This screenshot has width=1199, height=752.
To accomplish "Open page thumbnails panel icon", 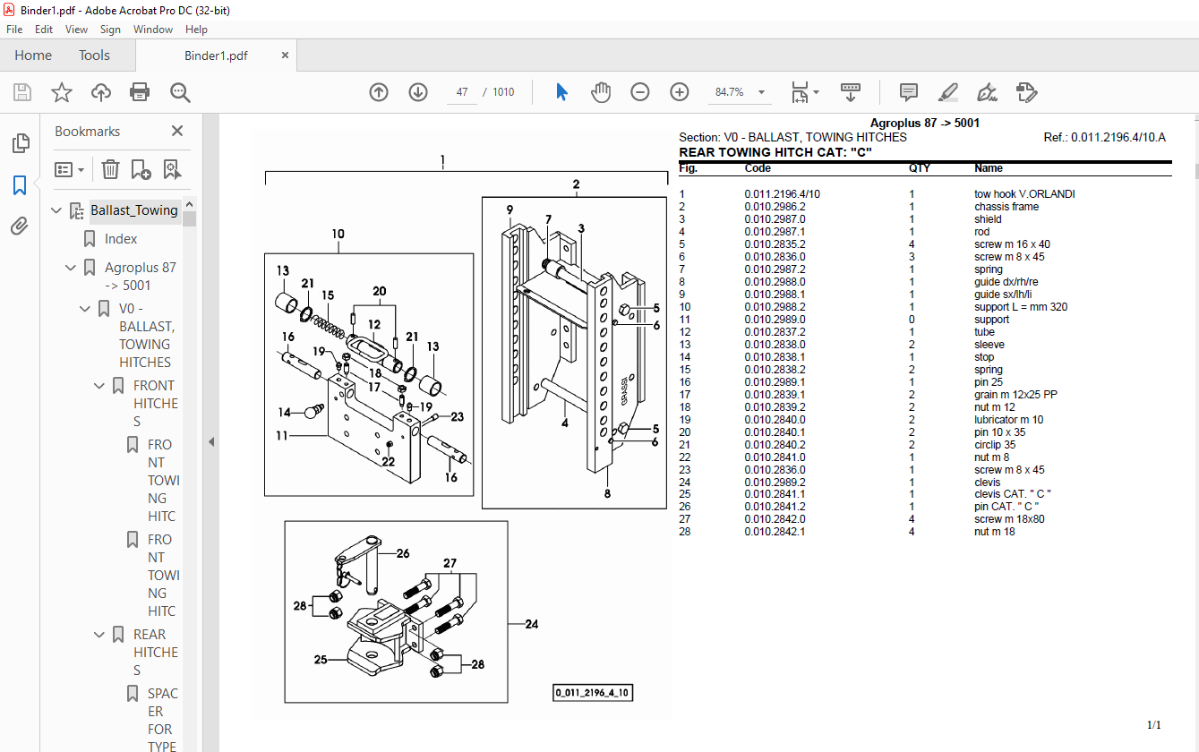I will pyautogui.click(x=20, y=143).
